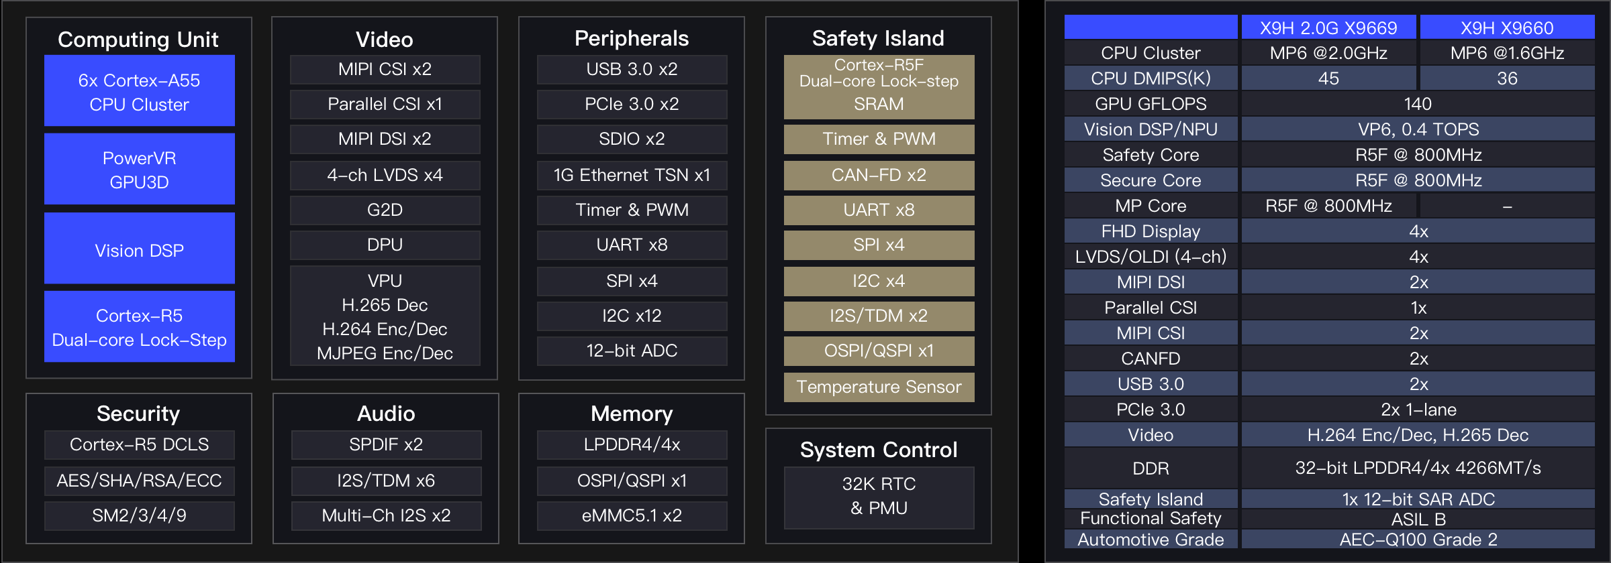Click the VPU codec block
Screen dimensions: 1611x563
385,316
